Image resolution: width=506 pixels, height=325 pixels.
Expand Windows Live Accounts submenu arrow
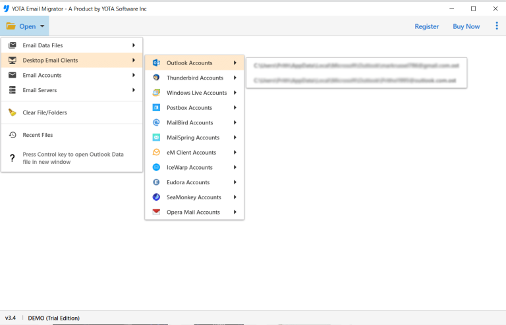coord(235,93)
